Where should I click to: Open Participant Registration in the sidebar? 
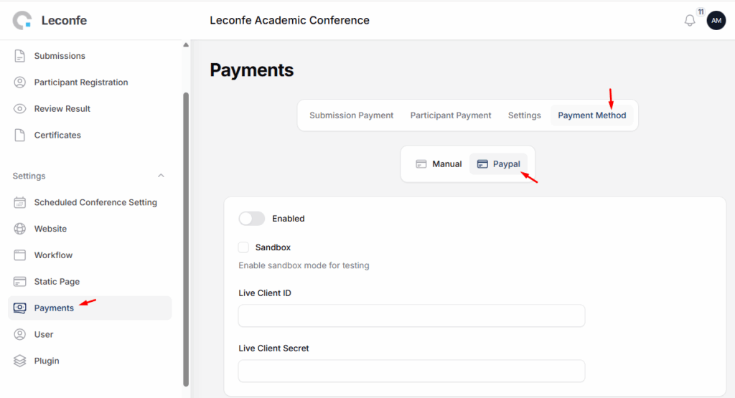point(81,82)
